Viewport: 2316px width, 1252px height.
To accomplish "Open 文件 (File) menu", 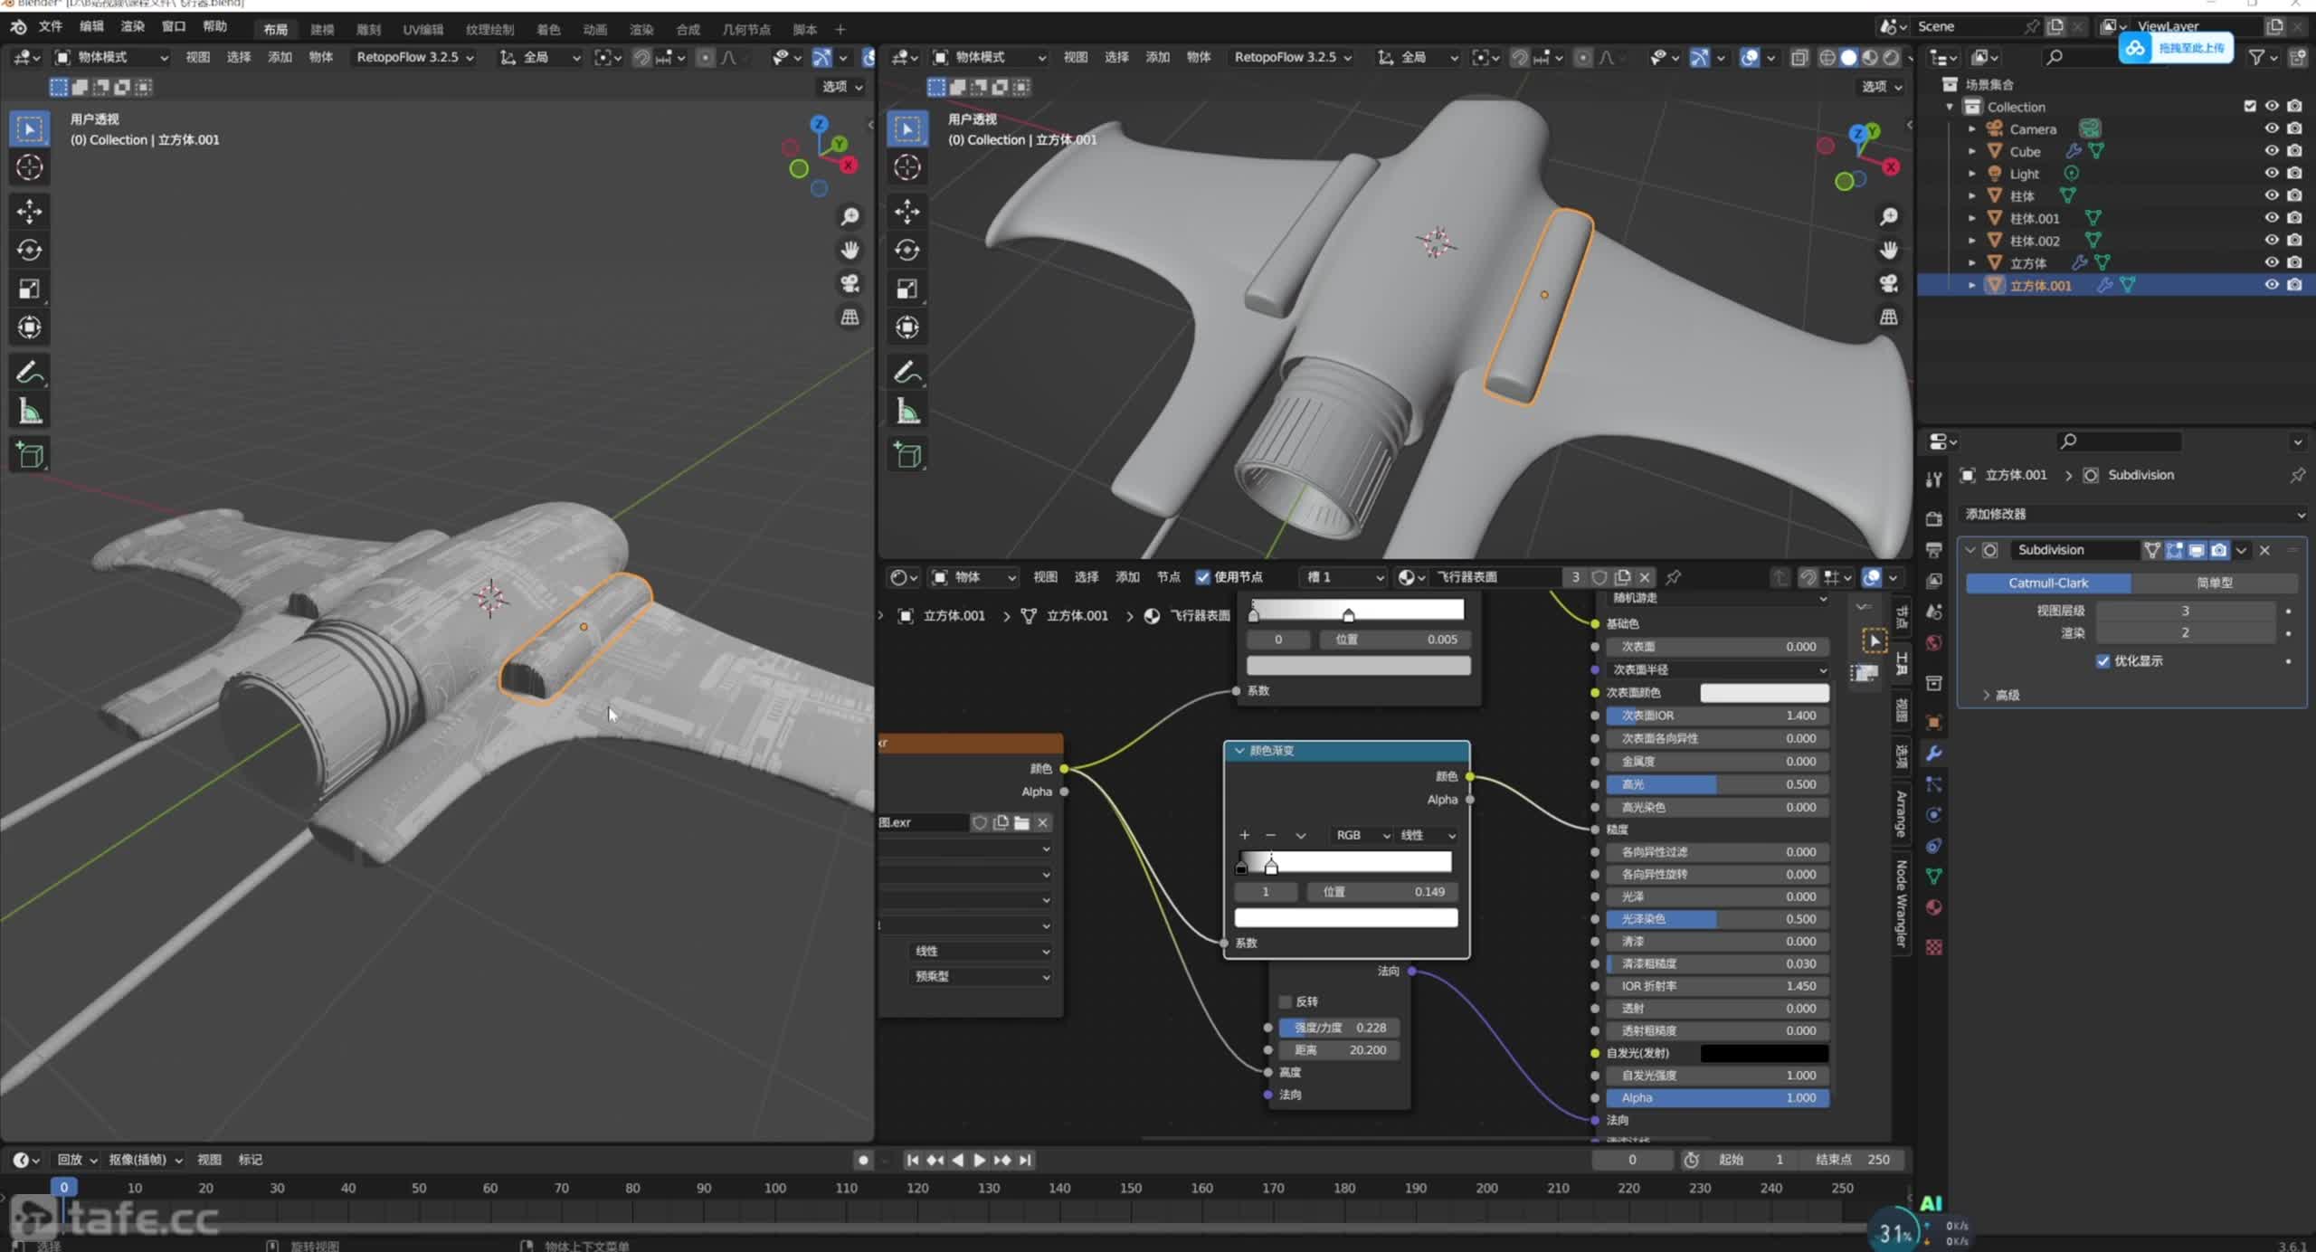I will click(51, 26).
